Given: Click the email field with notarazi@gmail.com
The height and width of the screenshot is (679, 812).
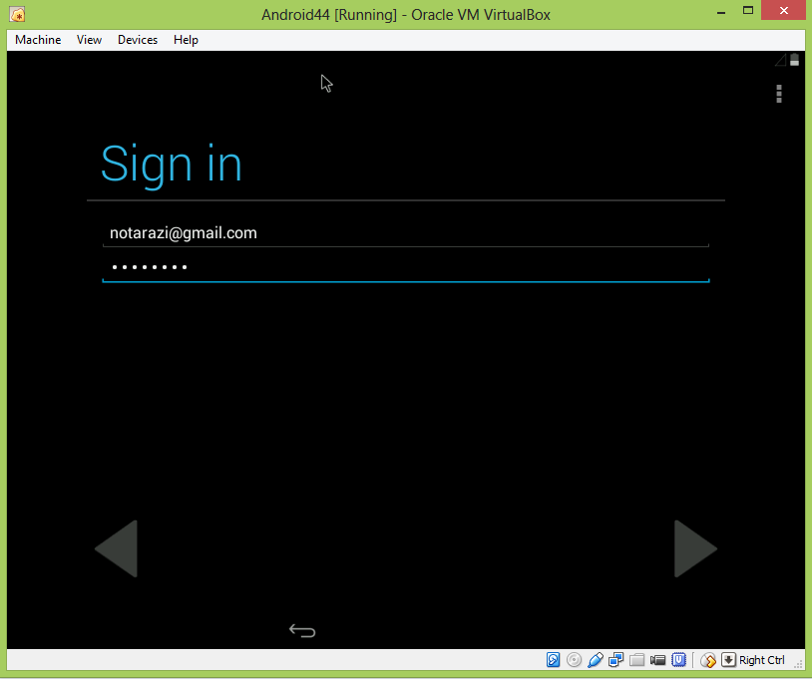Looking at the screenshot, I should [x=405, y=233].
